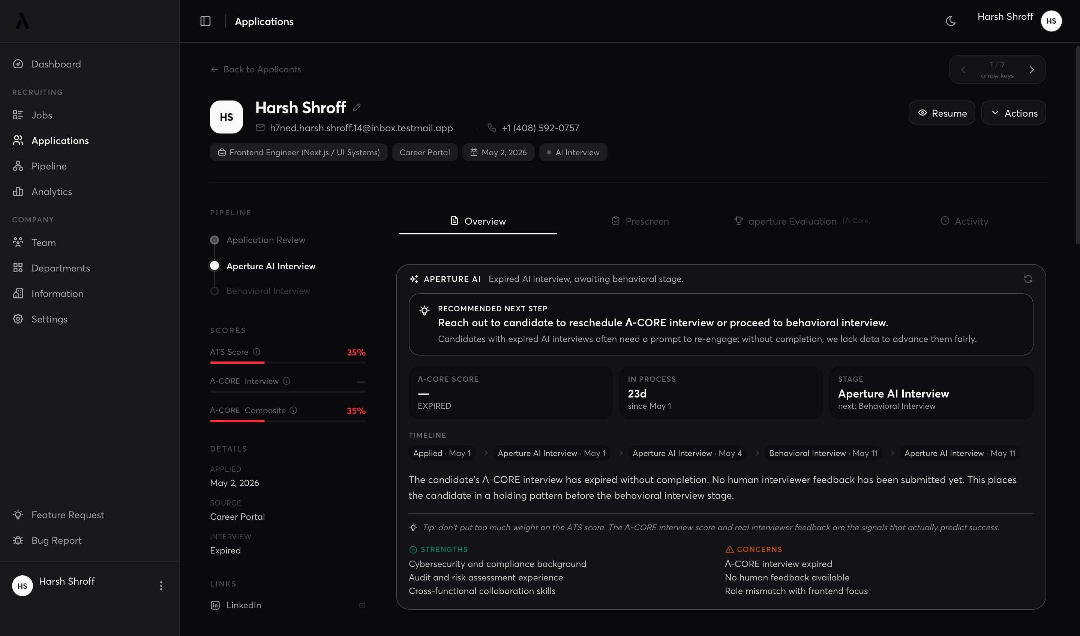Click the AI Interview status tag

point(573,152)
